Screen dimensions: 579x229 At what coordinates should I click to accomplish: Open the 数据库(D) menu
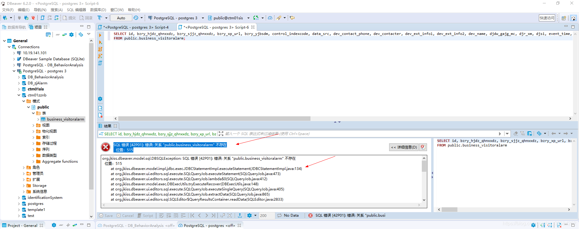point(98,10)
